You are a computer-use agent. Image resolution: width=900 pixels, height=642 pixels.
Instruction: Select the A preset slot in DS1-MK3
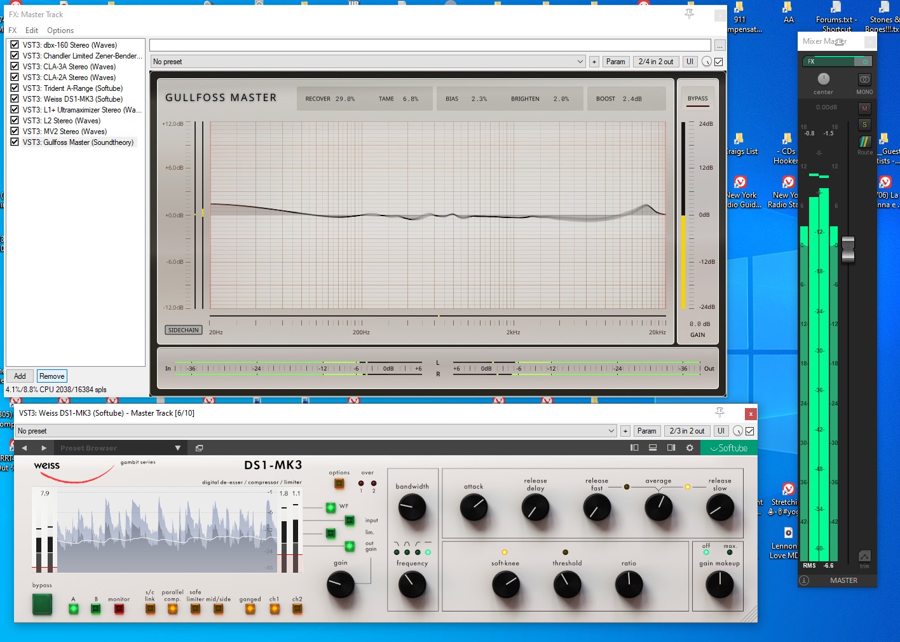(x=73, y=609)
